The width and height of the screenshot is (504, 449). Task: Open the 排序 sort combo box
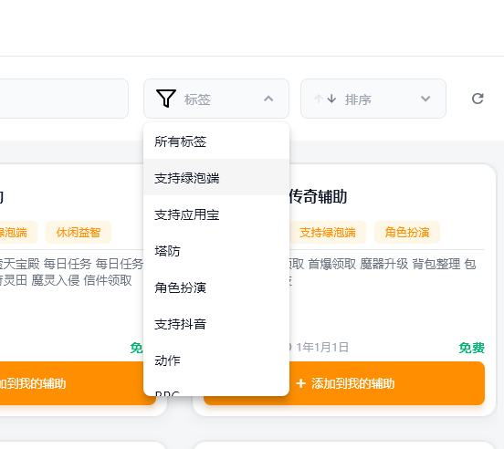coord(373,99)
